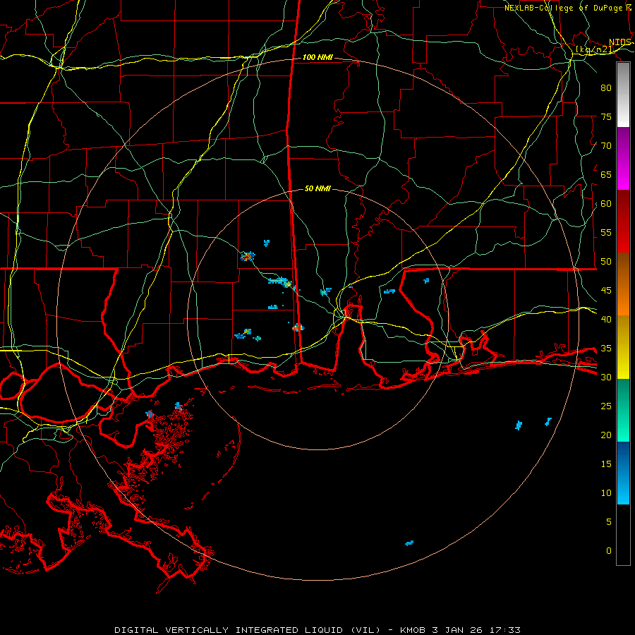The image size is (635, 635).
Task: Click the scale value 30
Action: click(x=606, y=377)
